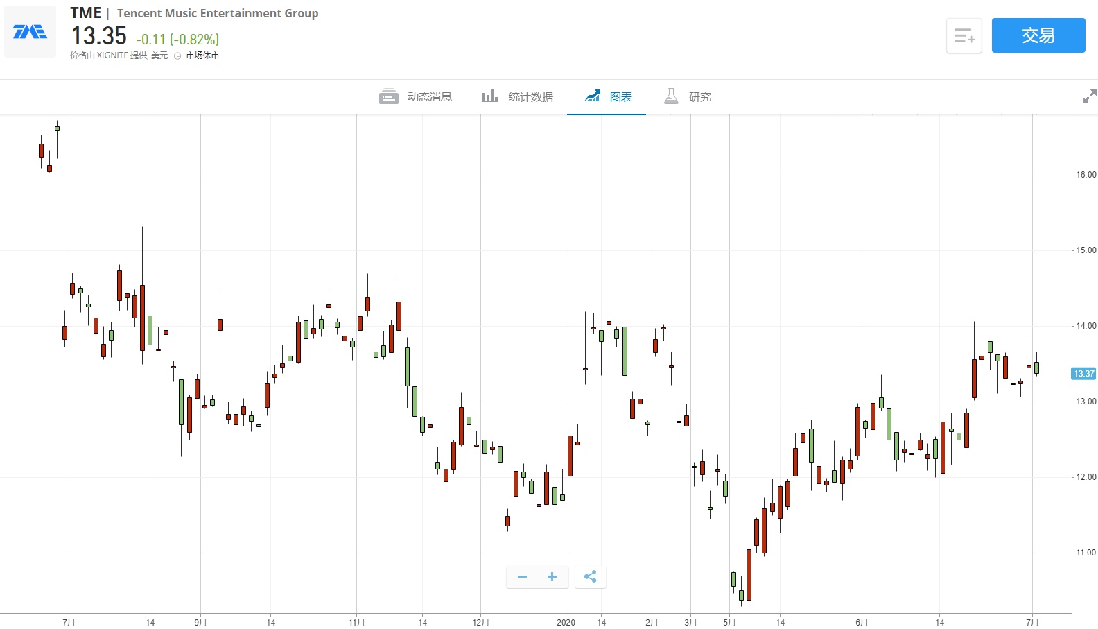Viewport: 1098px width, 629px height.
Task: Click the 2月 time axis label
Action: (652, 622)
